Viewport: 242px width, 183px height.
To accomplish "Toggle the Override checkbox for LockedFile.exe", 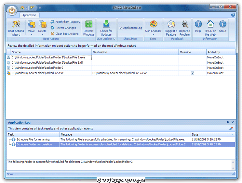I will click(x=193, y=73).
